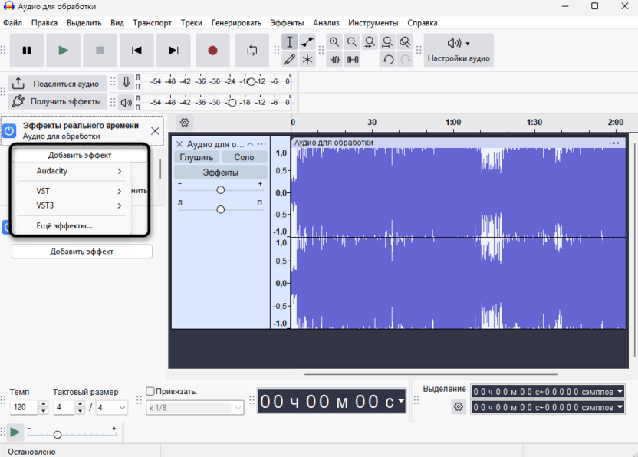
Task: Click the speaker playback meter icon
Action: coord(126,103)
